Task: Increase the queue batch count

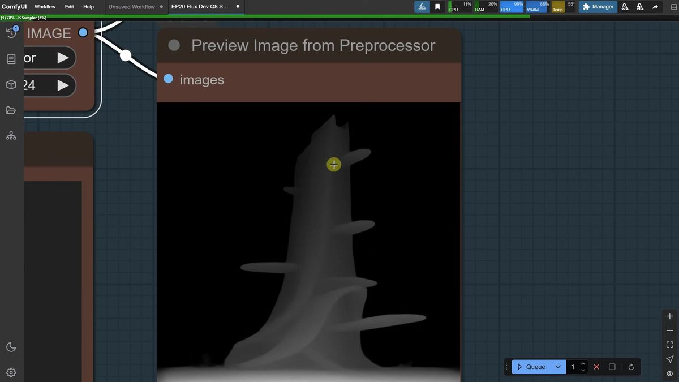Action: 583,364
